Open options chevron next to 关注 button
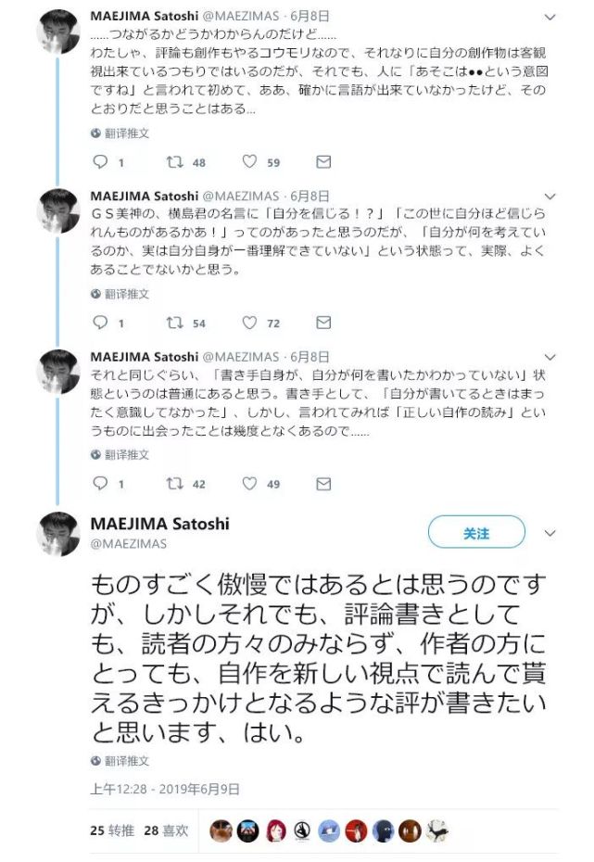 (x=550, y=533)
